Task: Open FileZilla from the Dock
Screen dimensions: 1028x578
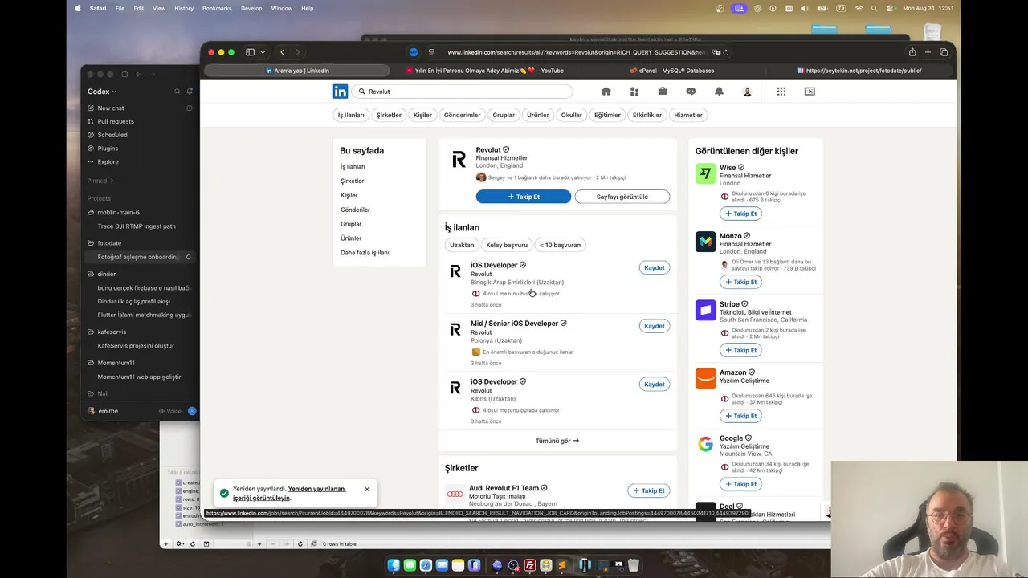Action: click(x=530, y=565)
